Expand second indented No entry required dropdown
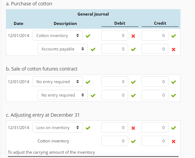 coord(63,95)
